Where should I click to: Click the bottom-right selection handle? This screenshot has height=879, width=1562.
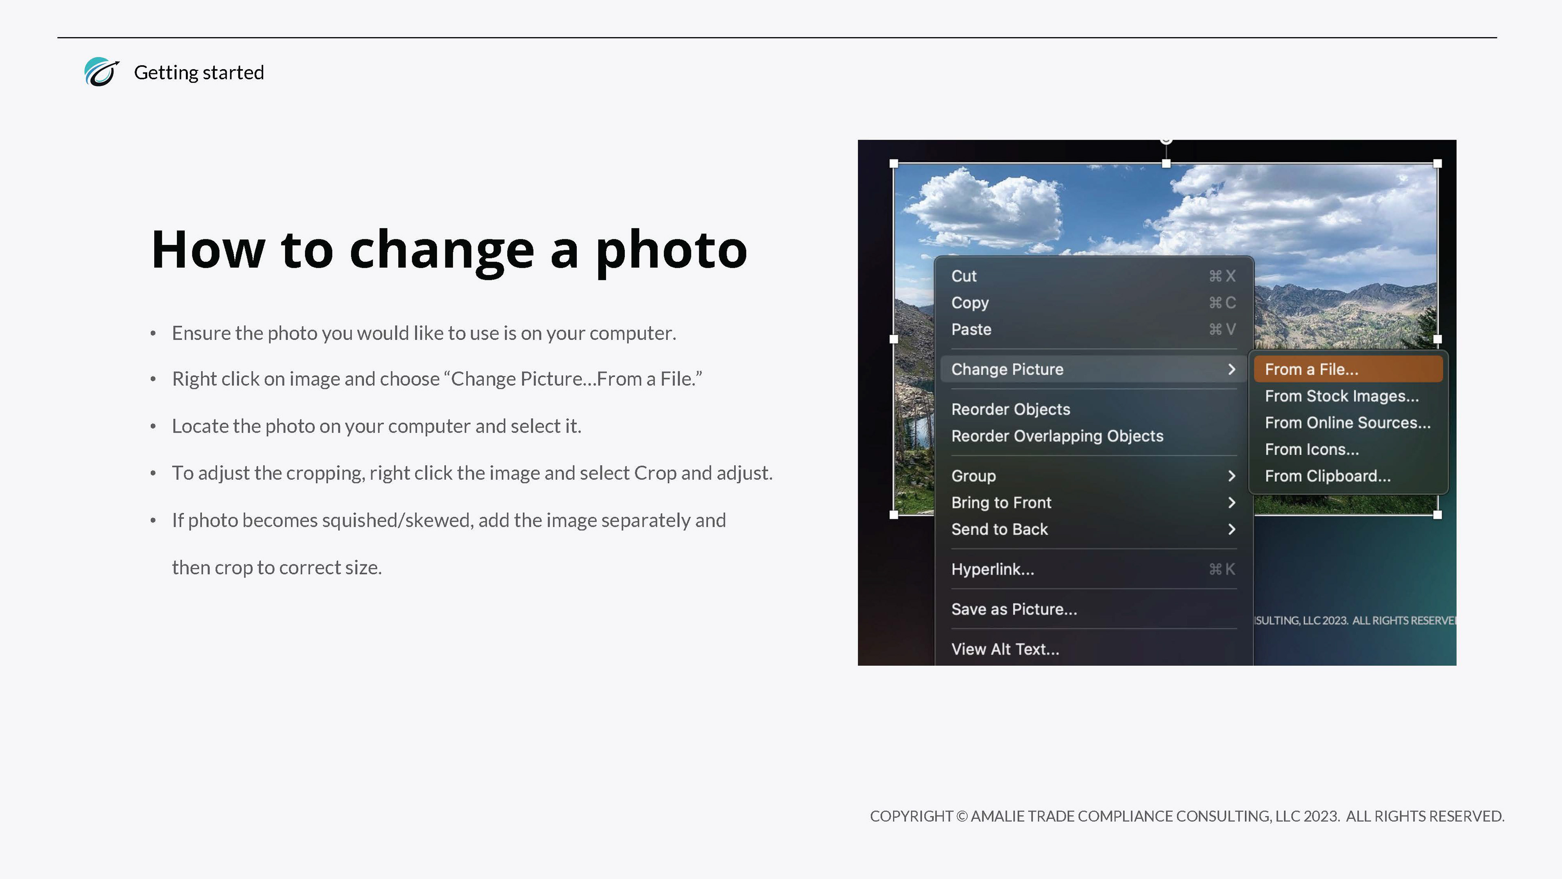[1437, 514]
